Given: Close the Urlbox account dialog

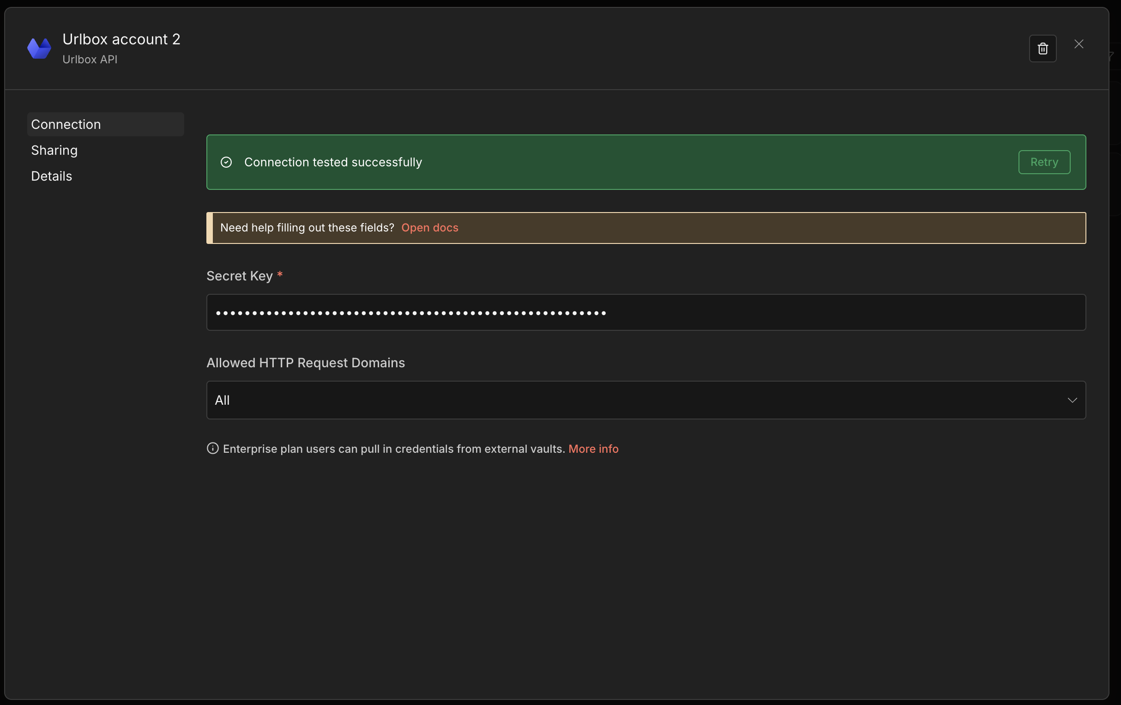Looking at the screenshot, I should click(1079, 44).
